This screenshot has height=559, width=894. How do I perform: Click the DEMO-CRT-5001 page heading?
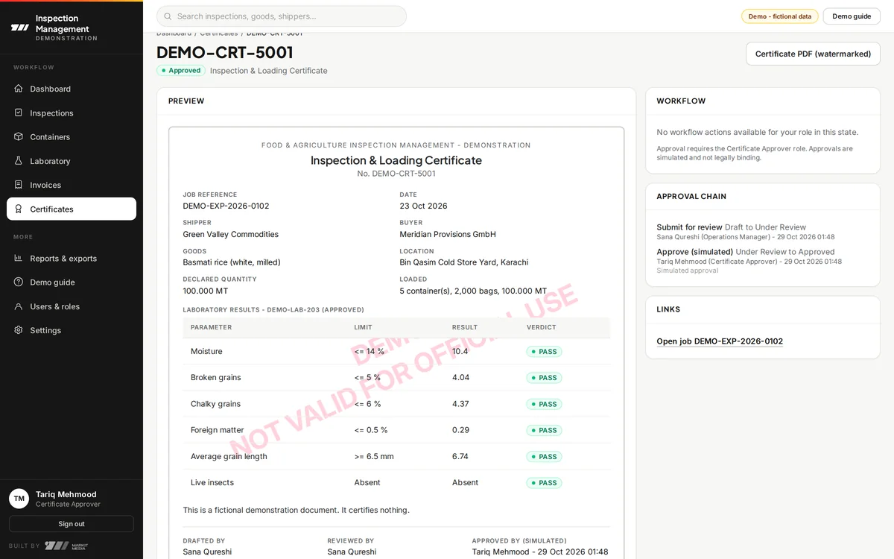[x=225, y=52]
